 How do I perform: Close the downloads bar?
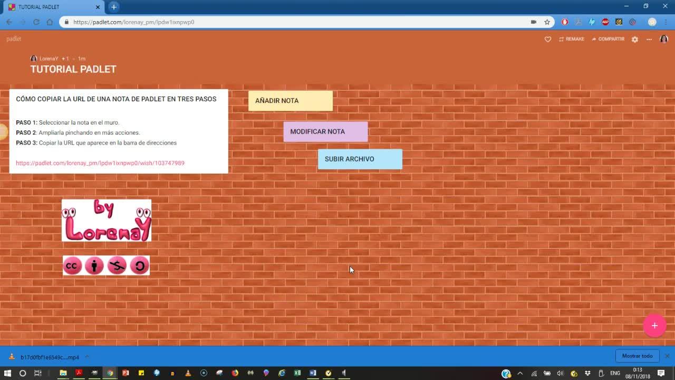(x=667, y=356)
